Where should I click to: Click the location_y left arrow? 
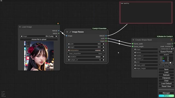(x=135, y=59)
